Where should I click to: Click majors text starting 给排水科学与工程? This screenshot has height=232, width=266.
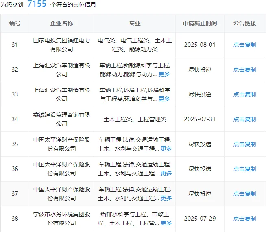coord(135,219)
